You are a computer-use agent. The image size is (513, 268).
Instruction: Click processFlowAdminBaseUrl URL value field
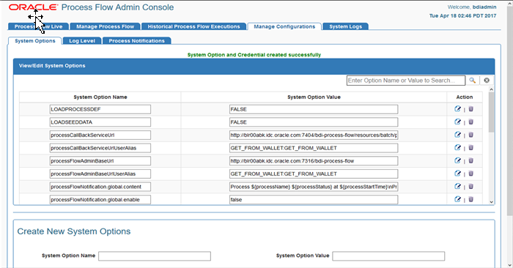[x=314, y=161]
